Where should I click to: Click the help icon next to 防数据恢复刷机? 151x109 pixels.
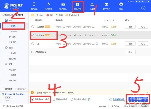[x=89, y=99]
